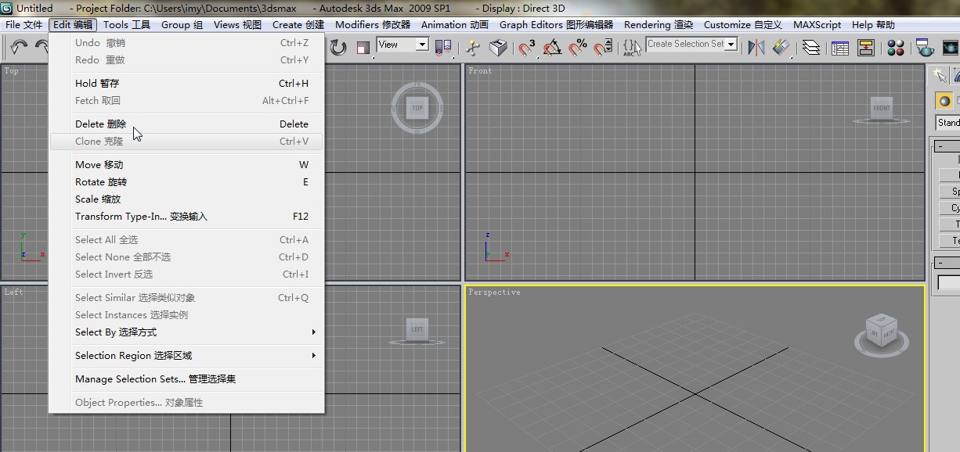The height and width of the screenshot is (452, 960).
Task: Toggle Select and Manipulate on the toolbar
Action: click(x=471, y=47)
